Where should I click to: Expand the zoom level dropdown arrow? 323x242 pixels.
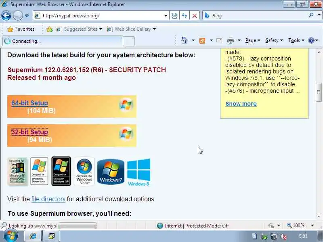pos(312,225)
